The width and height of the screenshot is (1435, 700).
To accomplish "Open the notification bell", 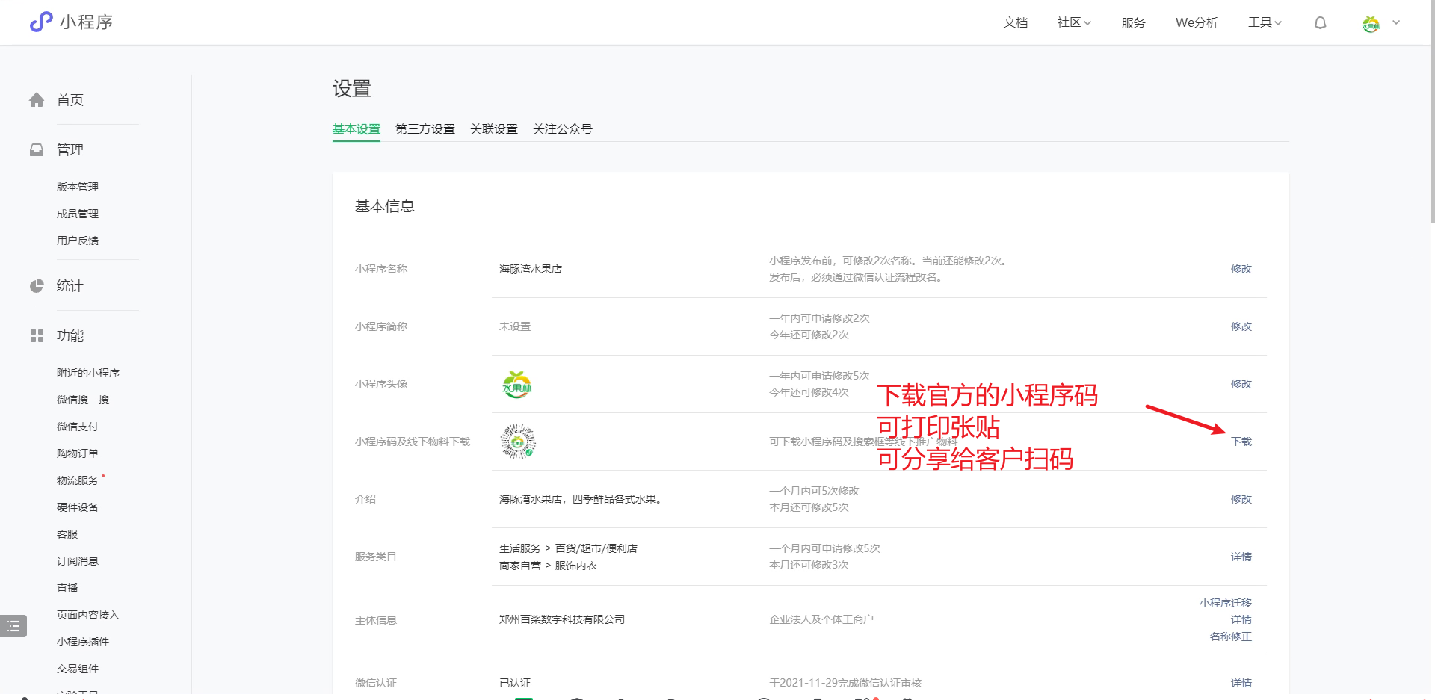I will point(1321,22).
